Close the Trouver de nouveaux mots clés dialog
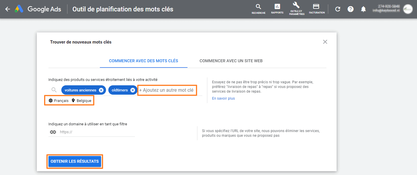Screen dimensions: 417x175 pos(325,42)
